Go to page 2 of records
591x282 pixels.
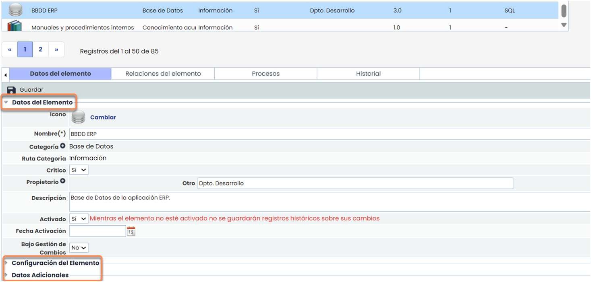pyautogui.click(x=40, y=49)
